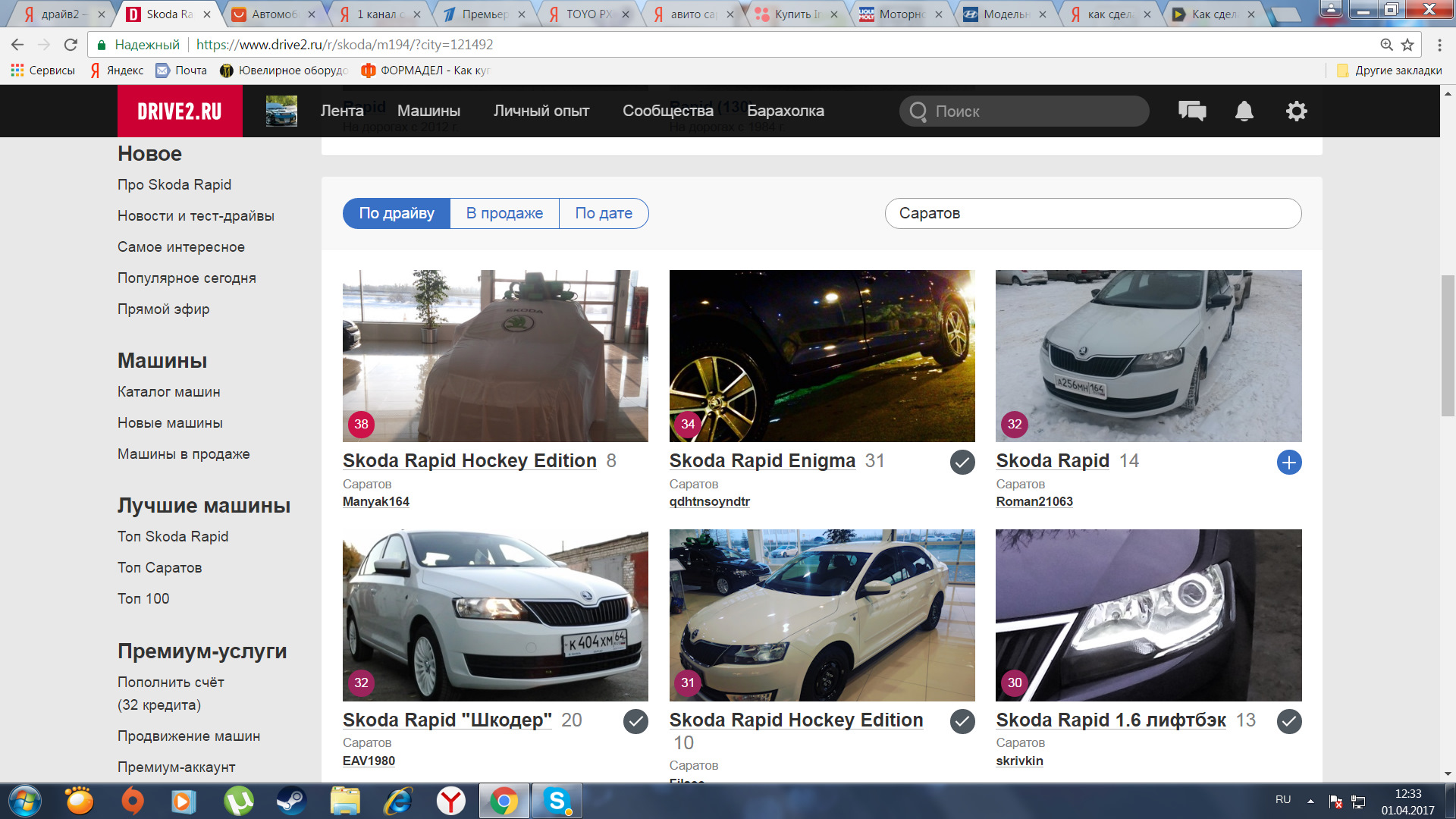Screen dimensions: 1456x819
Task: Open user Roman21063 profile
Action: click(x=1034, y=501)
